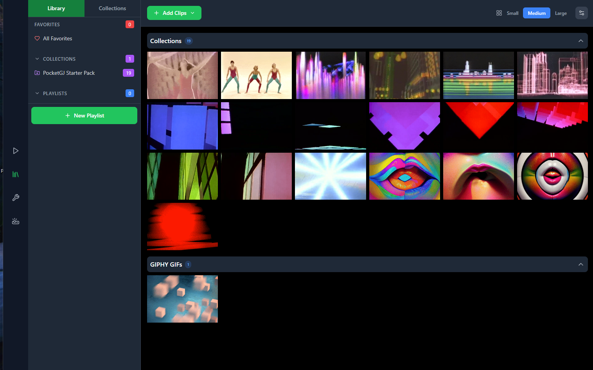Click the PocketGJ Starter Pack folder icon
This screenshot has height=370, width=593.
37,73
